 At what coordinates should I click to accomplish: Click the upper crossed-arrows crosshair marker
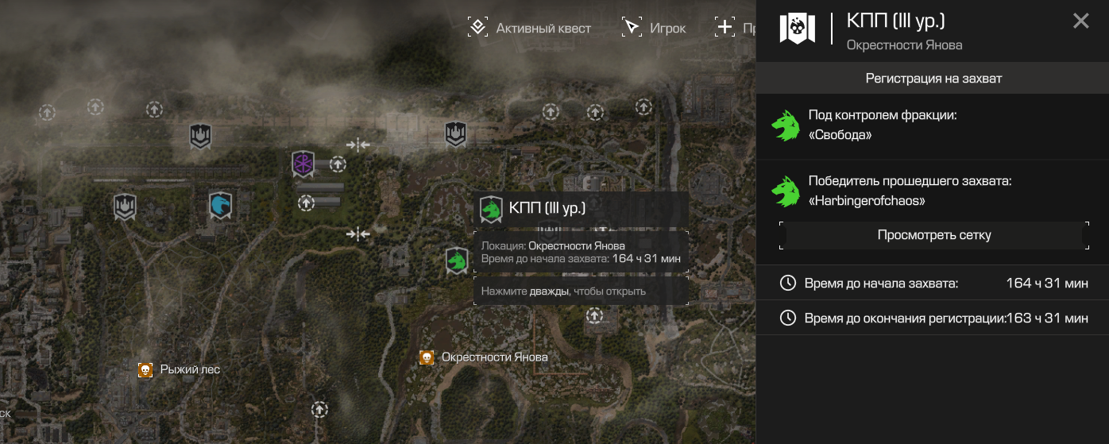358,145
